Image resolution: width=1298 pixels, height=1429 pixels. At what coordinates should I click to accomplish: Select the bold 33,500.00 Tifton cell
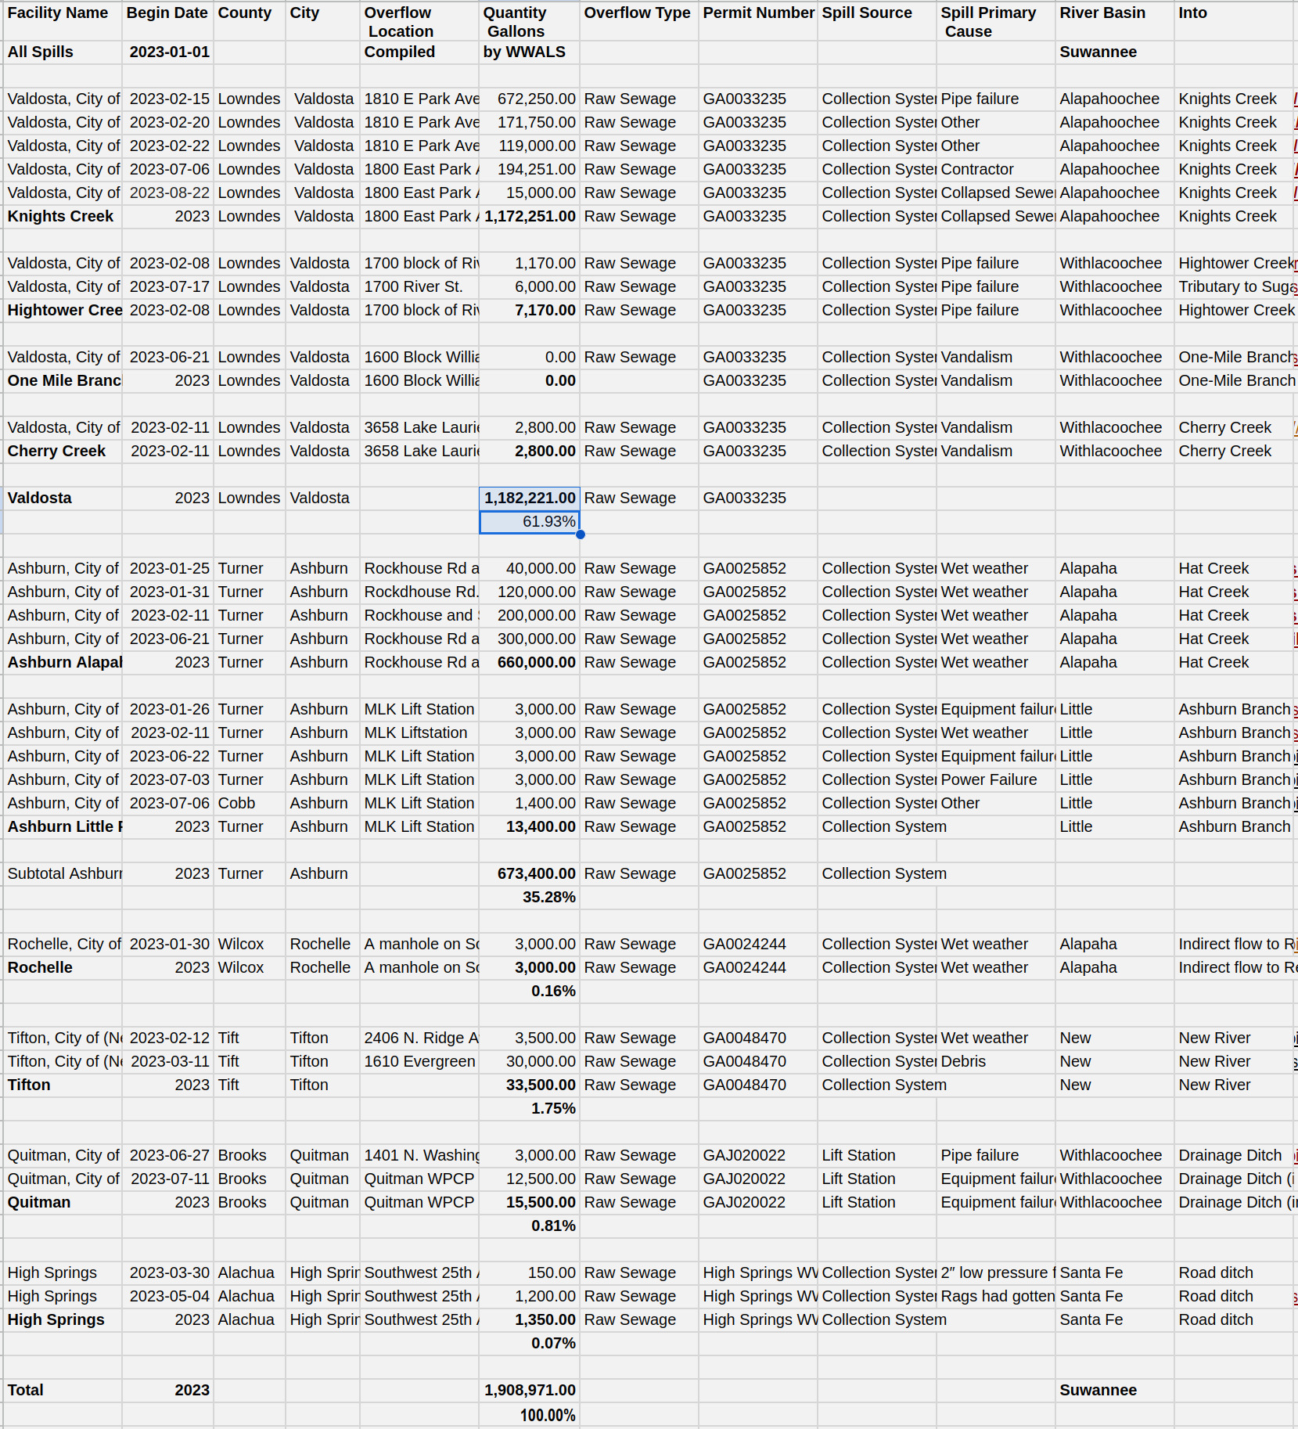pyautogui.click(x=530, y=1085)
